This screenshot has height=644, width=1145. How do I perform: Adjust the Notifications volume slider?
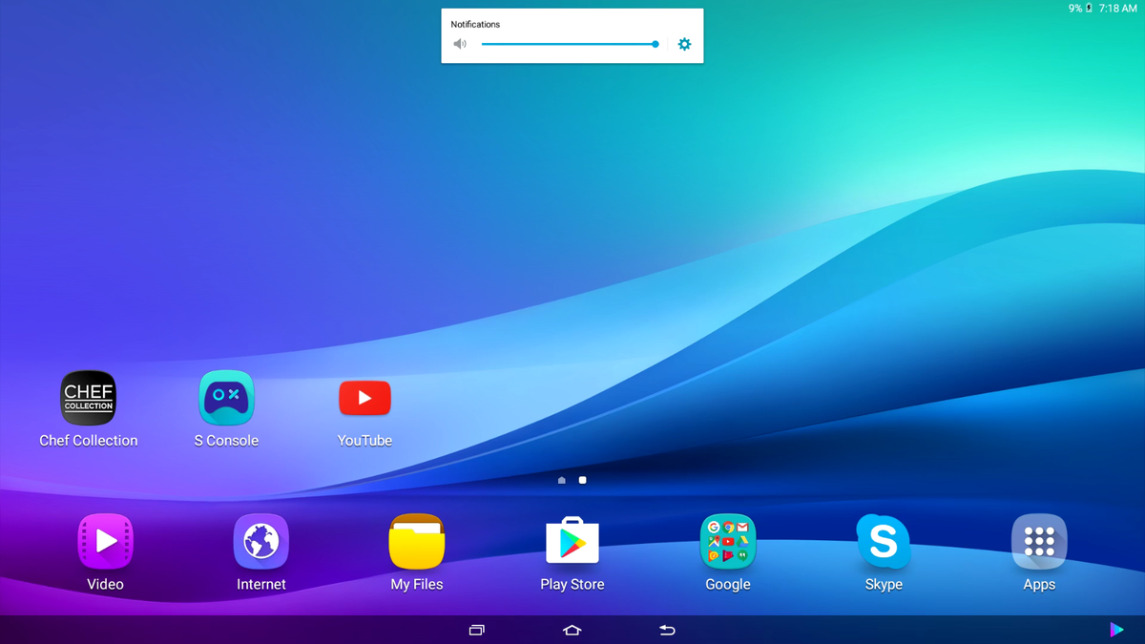570,44
